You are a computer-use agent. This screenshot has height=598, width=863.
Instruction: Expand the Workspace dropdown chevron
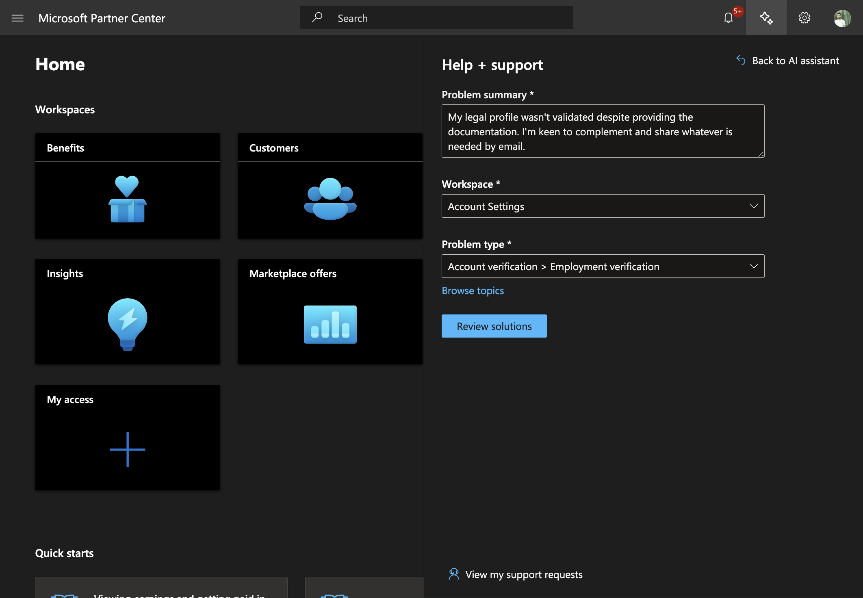point(754,206)
